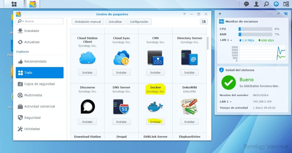Select the Package Center taskbar icon

pyautogui.click(x=33, y=4)
